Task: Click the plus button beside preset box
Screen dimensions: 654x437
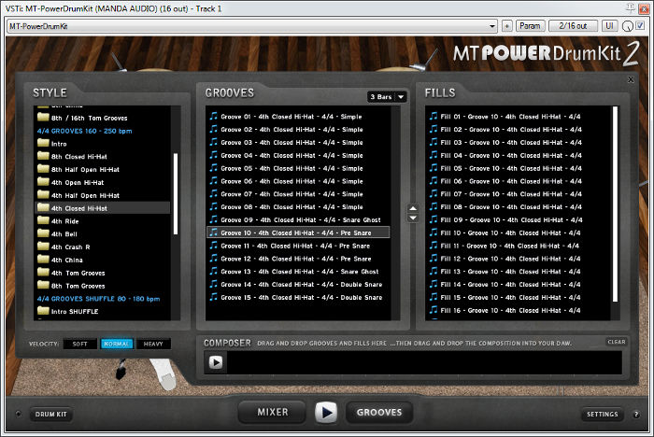Action: tap(506, 26)
